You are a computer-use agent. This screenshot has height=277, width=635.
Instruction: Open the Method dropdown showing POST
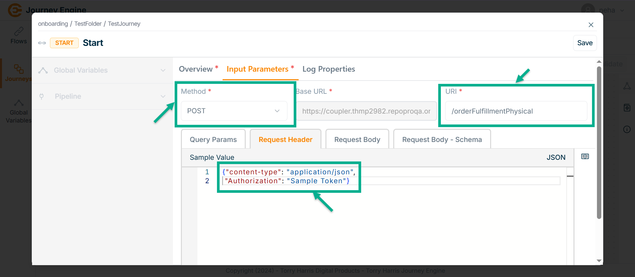pos(234,111)
